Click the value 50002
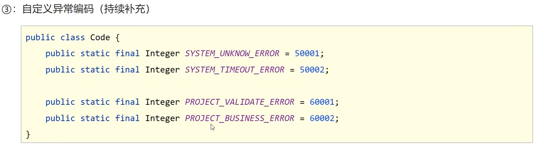Screen dimensions: 536x145 point(312,70)
